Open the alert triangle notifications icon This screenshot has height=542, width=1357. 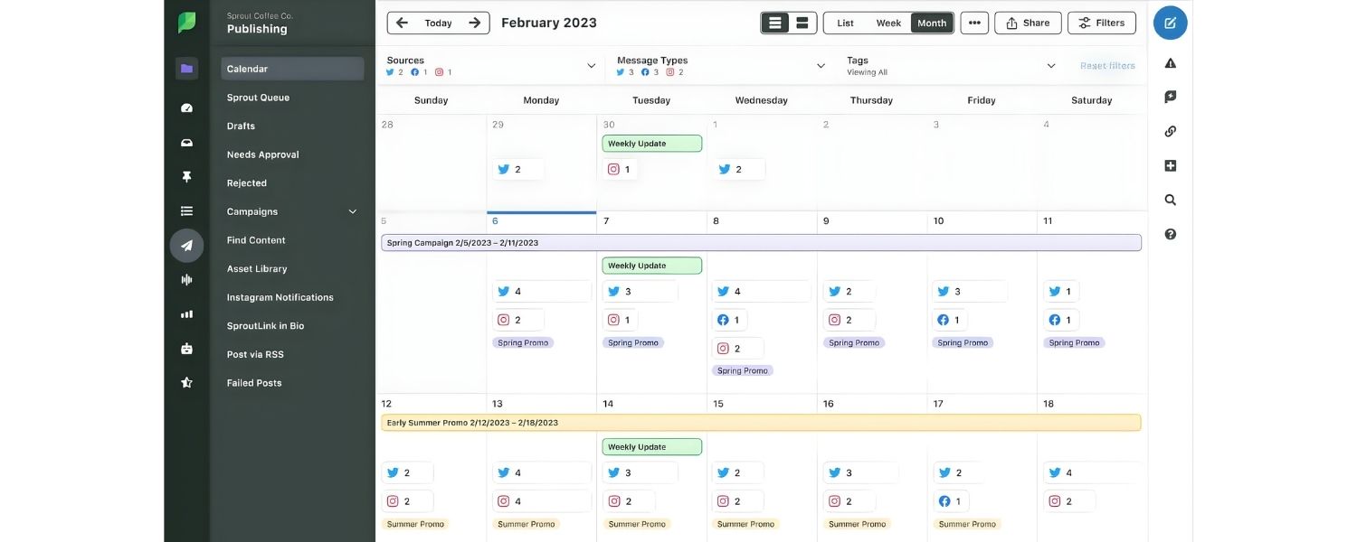(x=1170, y=63)
